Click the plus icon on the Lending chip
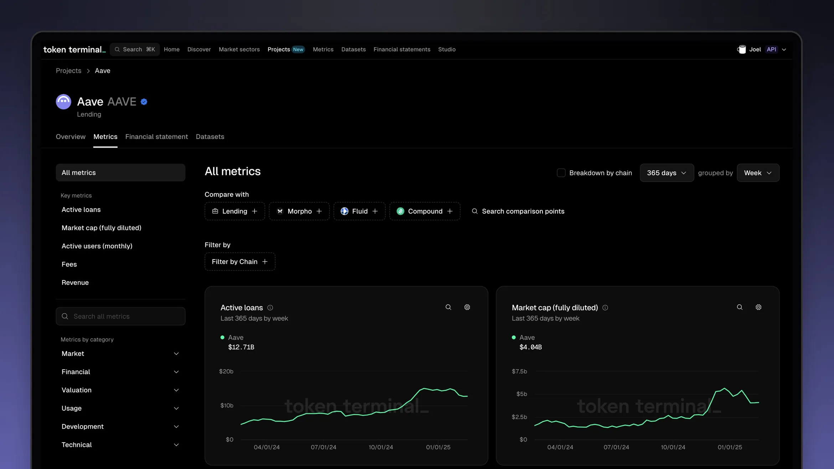Screen dimensions: 834x469 [254, 211]
